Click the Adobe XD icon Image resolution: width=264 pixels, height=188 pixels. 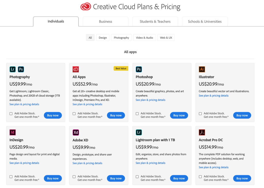(76, 132)
